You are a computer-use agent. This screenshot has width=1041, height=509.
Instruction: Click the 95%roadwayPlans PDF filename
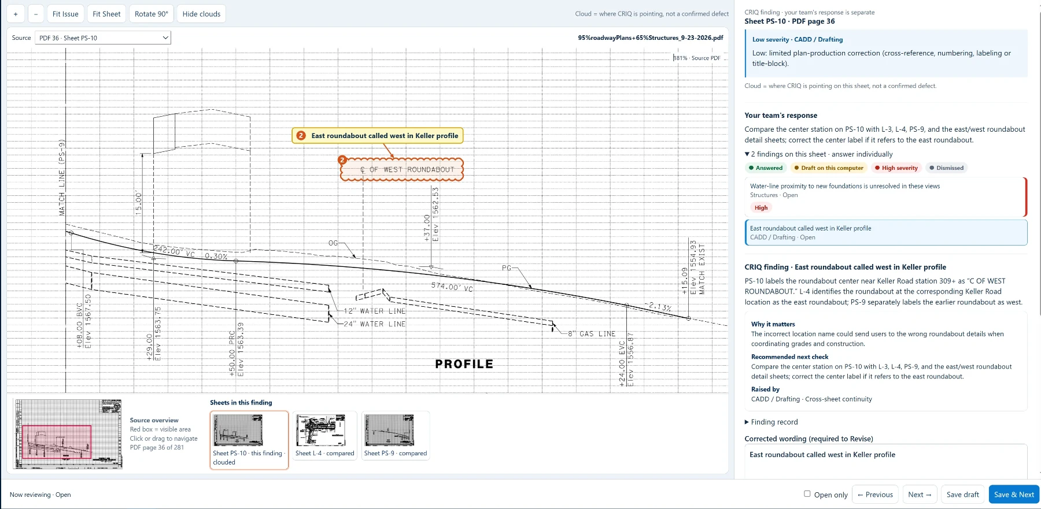pyautogui.click(x=651, y=38)
